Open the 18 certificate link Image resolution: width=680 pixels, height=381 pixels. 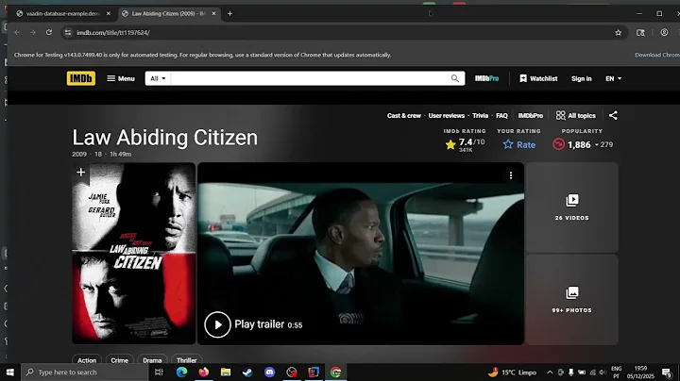[98, 154]
